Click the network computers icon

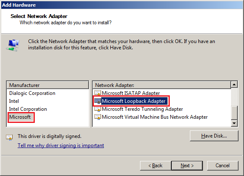13,45
